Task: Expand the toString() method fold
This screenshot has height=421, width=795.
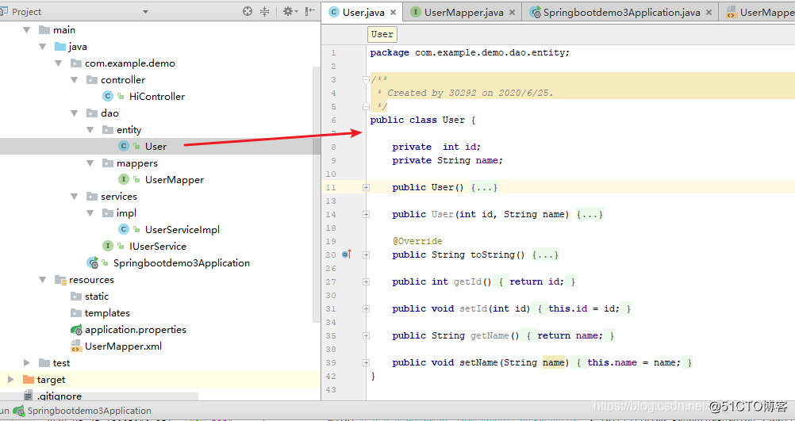Action: click(366, 255)
